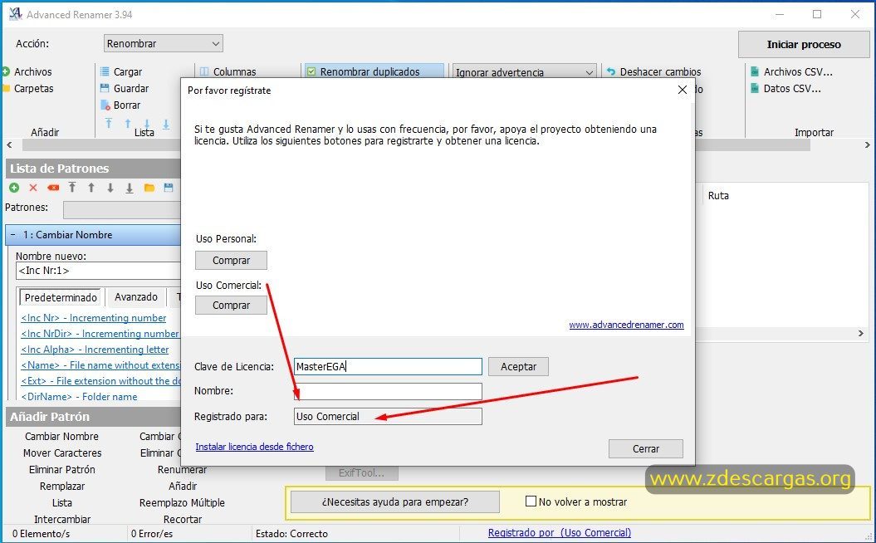Click the Advanced Renamer app icon in title bar

tap(15, 14)
